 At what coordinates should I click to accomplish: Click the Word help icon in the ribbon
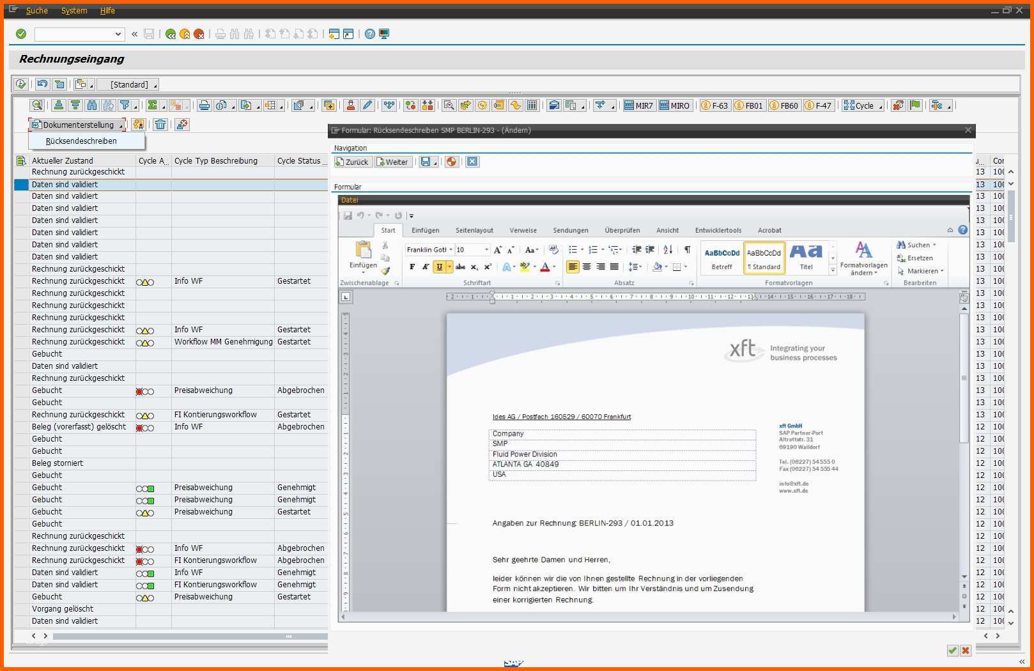[962, 230]
